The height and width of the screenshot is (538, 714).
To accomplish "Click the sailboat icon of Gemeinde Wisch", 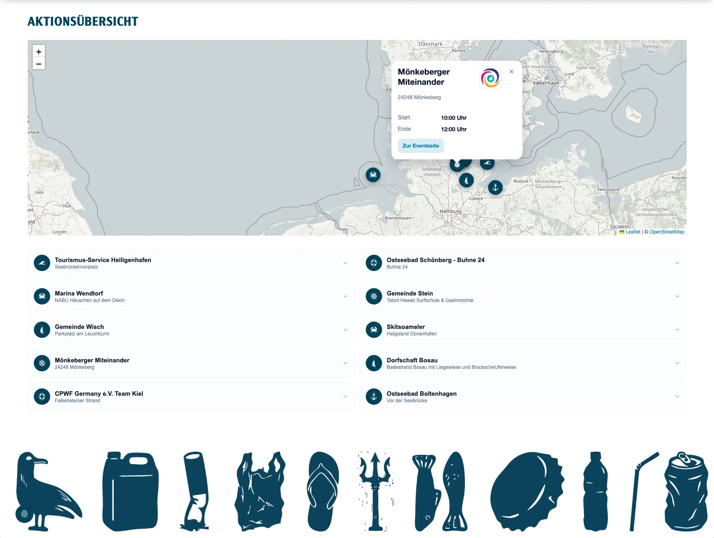I will (42, 330).
